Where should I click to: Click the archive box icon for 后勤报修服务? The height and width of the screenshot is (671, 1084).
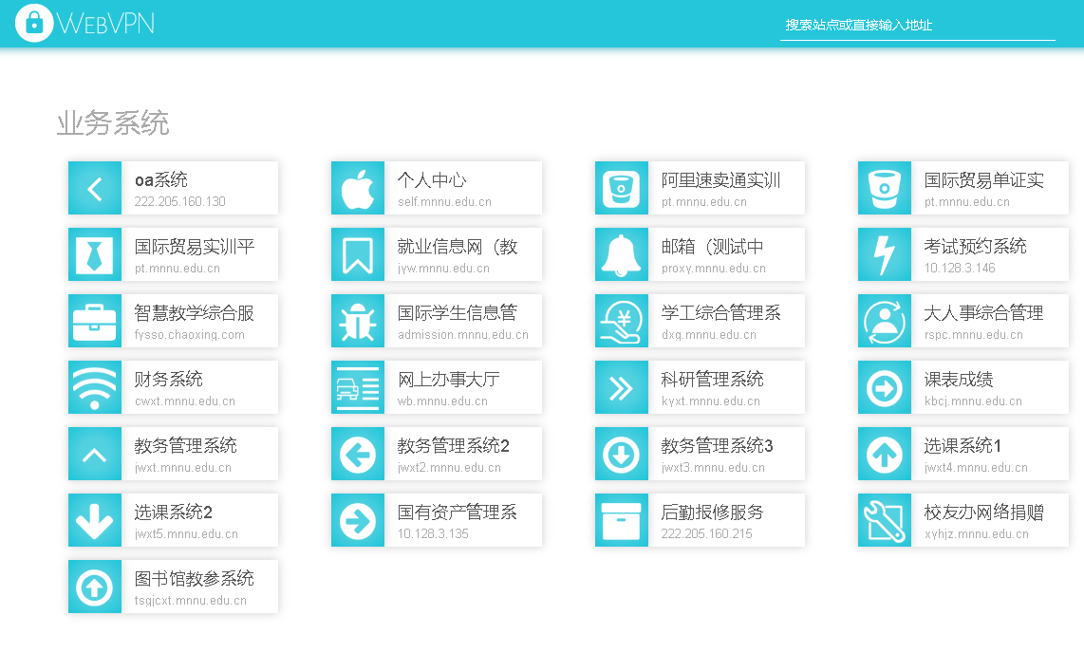click(622, 521)
